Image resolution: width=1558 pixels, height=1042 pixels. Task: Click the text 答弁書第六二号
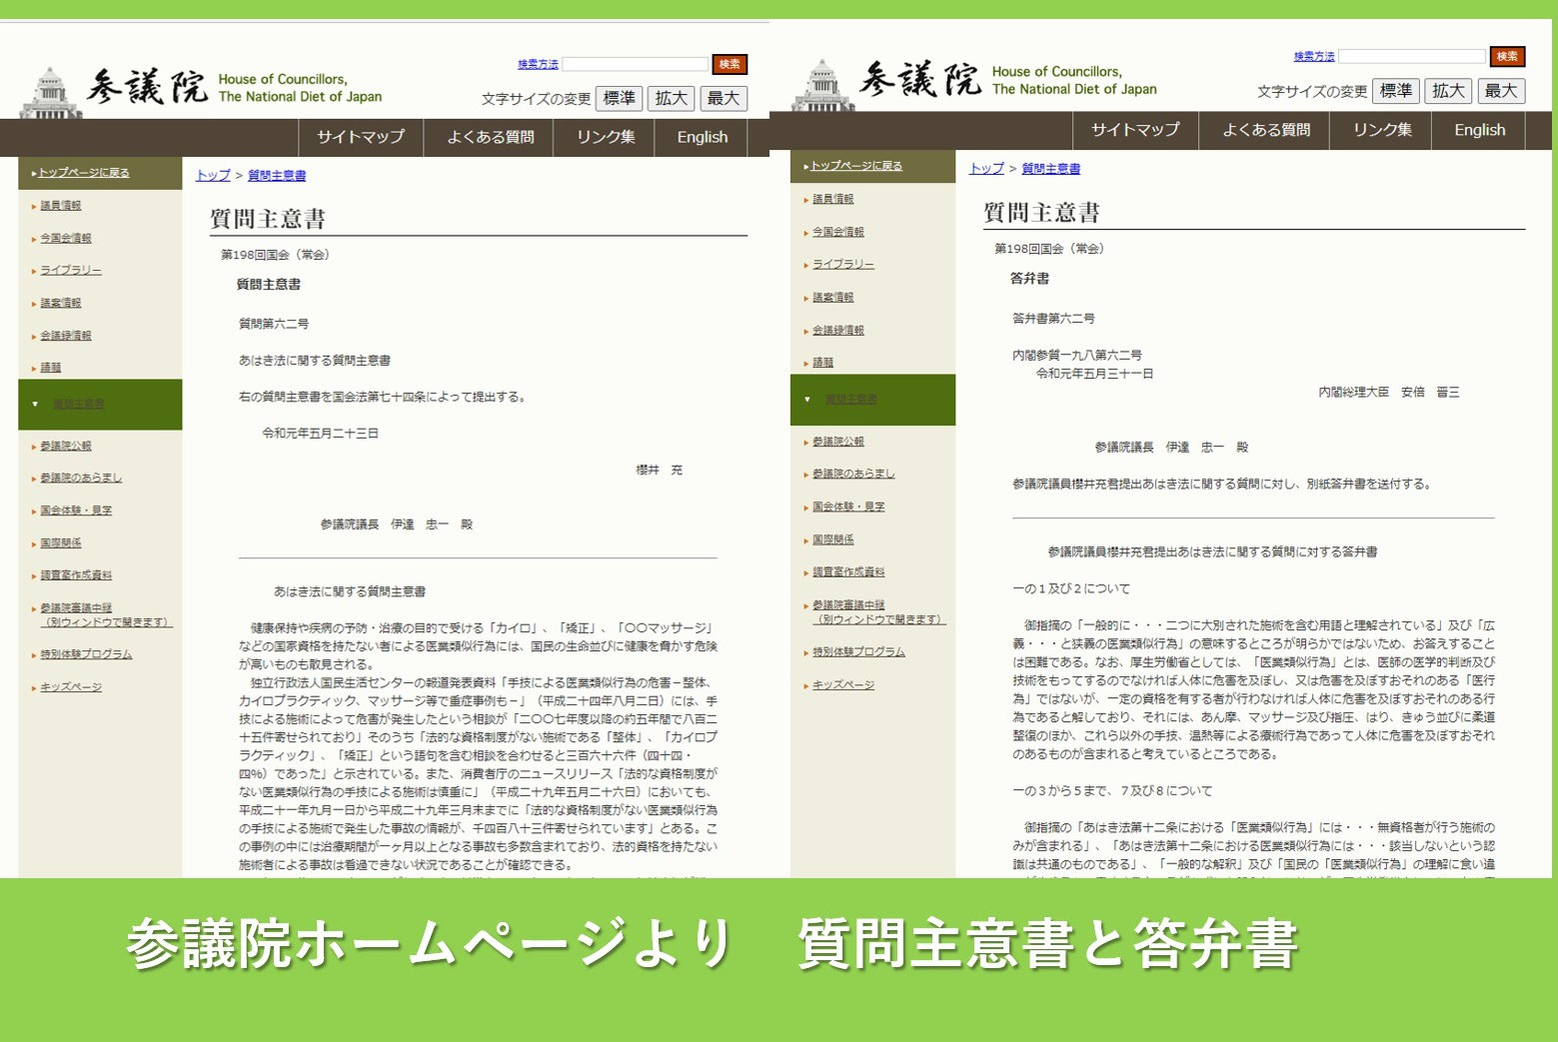pos(1053,318)
